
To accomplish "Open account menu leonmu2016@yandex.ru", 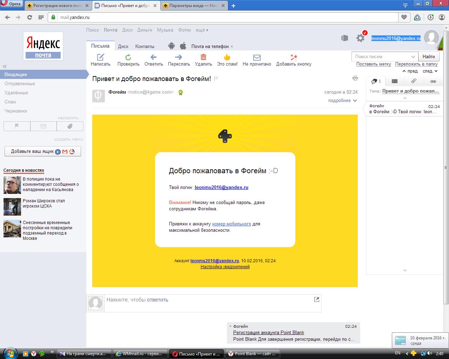I will click(x=396, y=38).
